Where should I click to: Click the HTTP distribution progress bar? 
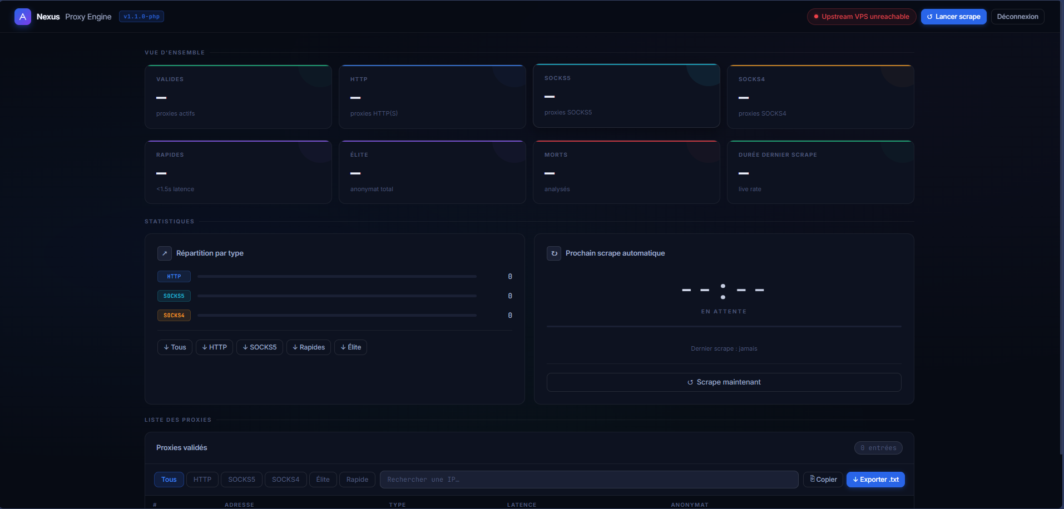click(x=337, y=276)
